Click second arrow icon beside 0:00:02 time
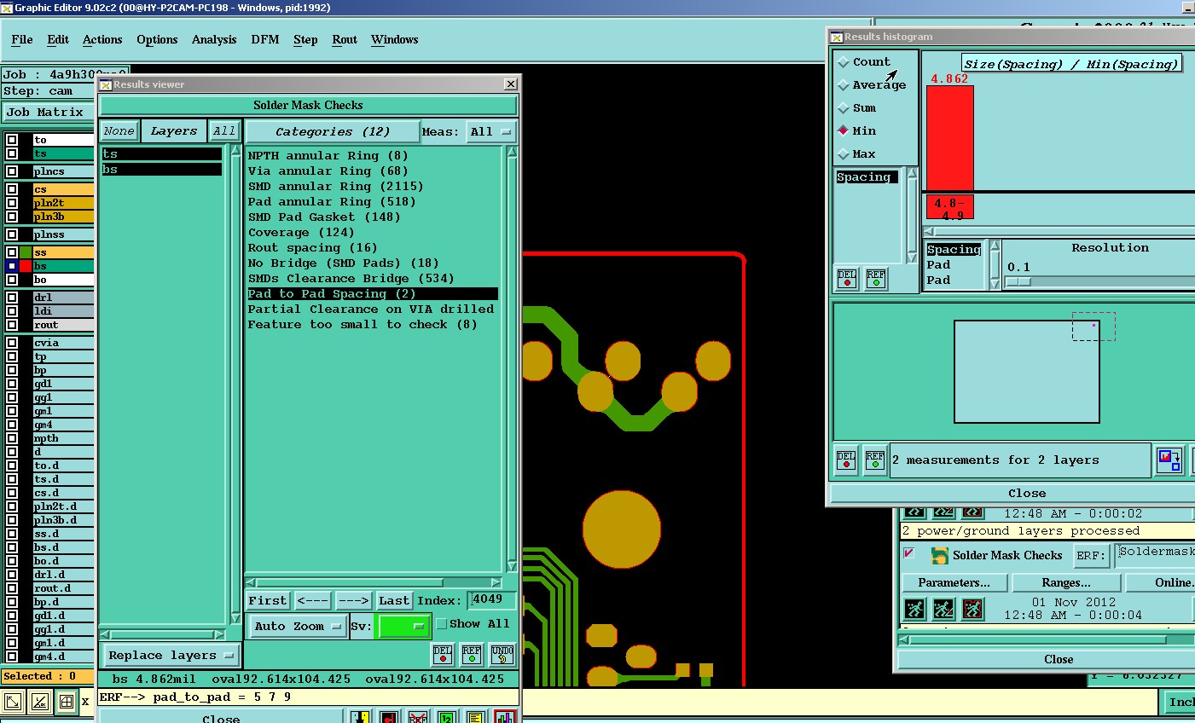Viewport: 1195px width, 723px height. [943, 512]
